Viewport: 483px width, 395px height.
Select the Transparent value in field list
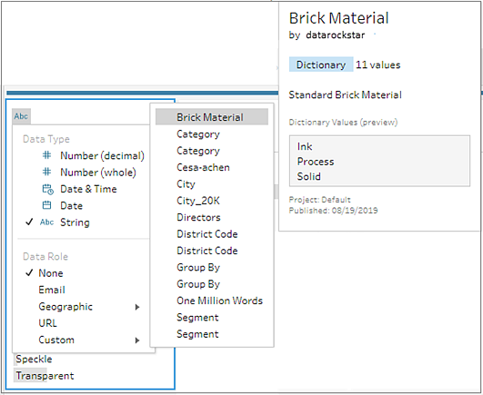tap(45, 376)
